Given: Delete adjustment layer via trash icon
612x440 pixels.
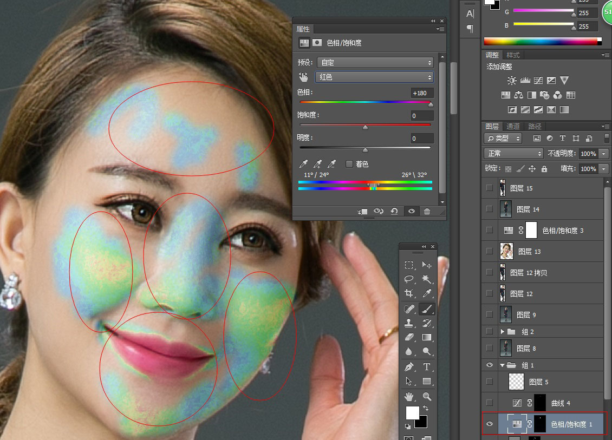Looking at the screenshot, I should (427, 212).
